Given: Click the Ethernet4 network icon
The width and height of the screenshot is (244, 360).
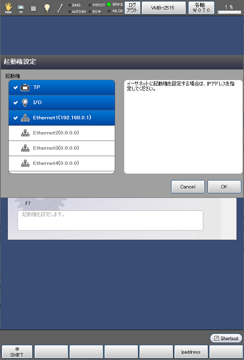Looking at the screenshot, I should point(25,163).
